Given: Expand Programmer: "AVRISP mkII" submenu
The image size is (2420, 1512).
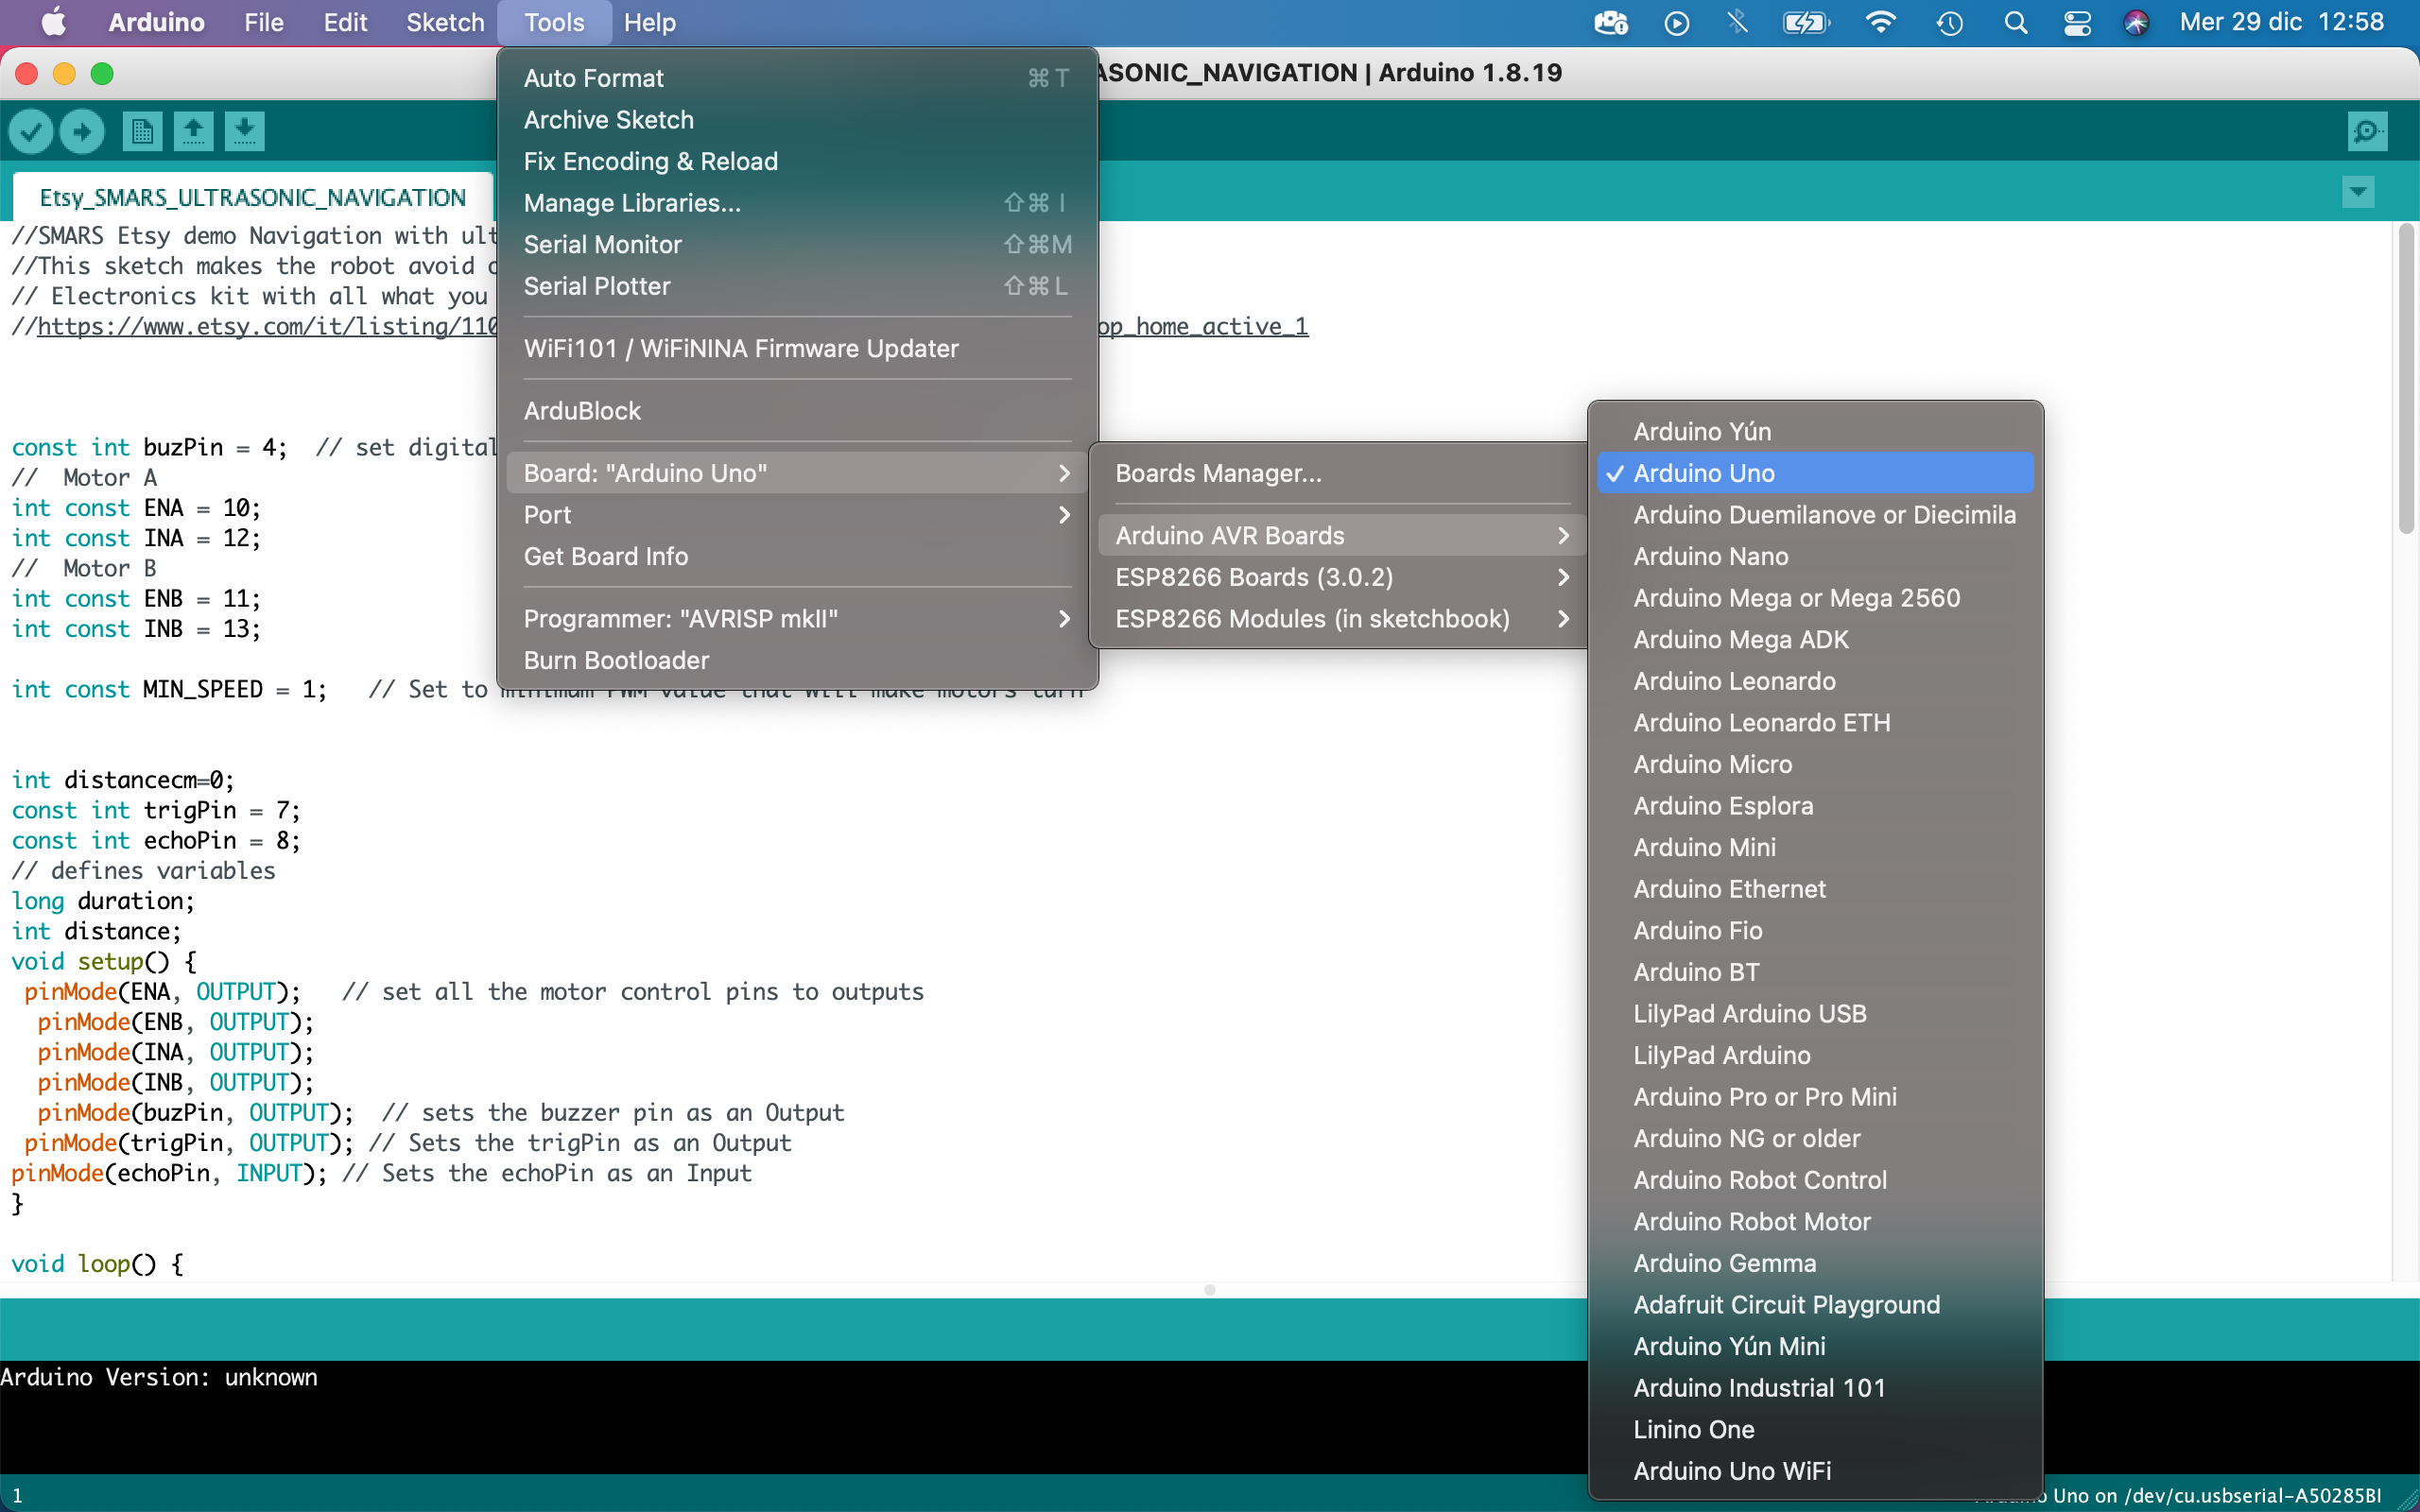Looking at the screenshot, I should [797, 619].
